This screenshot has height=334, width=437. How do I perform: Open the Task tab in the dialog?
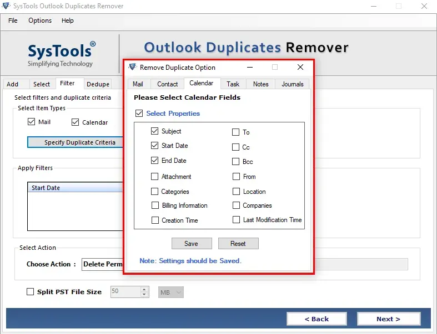point(233,84)
